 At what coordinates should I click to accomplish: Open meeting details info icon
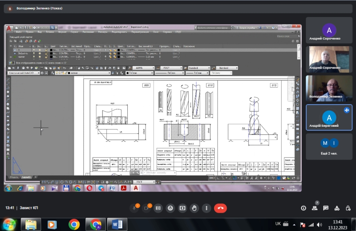click(304, 208)
